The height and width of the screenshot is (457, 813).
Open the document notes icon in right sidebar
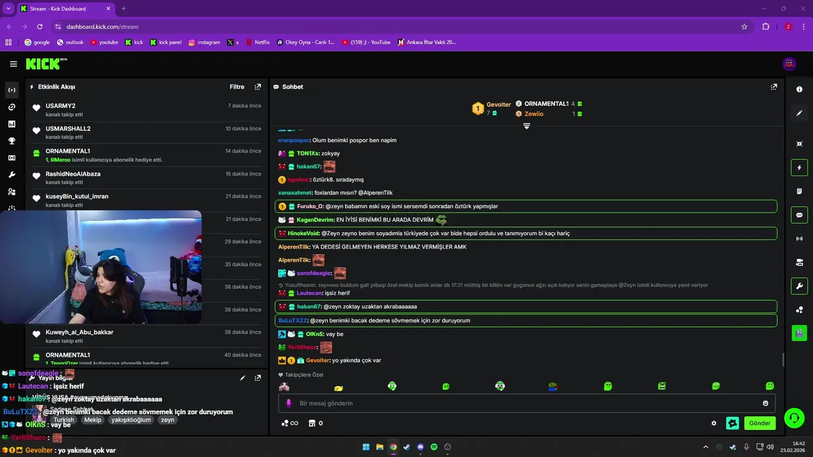799,191
